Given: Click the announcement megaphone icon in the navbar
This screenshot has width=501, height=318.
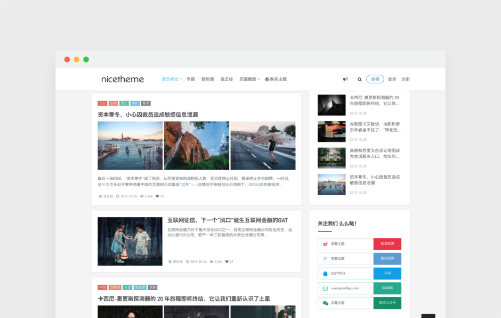Looking at the screenshot, I should (x=345, y=79).
